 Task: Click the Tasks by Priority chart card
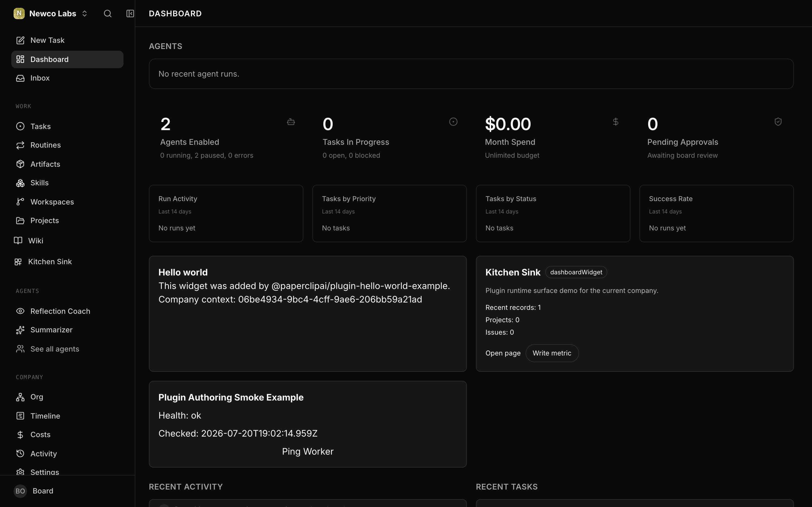(x=389, y=214)
